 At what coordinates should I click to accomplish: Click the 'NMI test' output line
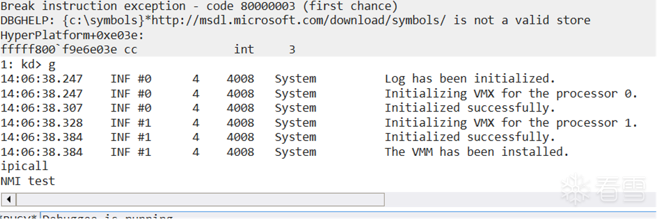[28, 181]
